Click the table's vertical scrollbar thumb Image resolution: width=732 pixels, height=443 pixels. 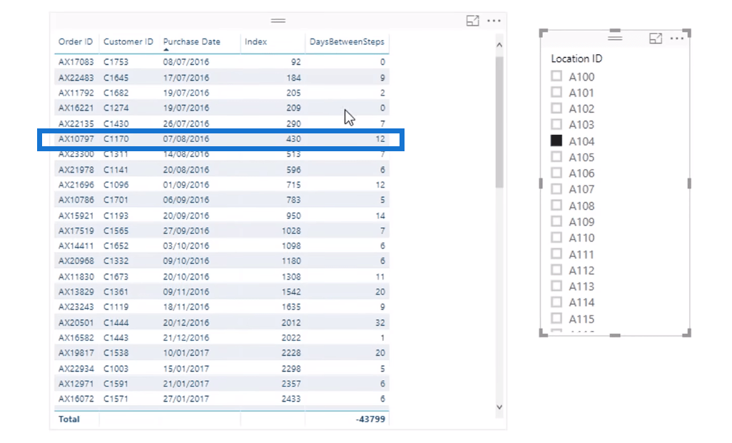pyautogui.click(x=499, y=121)
